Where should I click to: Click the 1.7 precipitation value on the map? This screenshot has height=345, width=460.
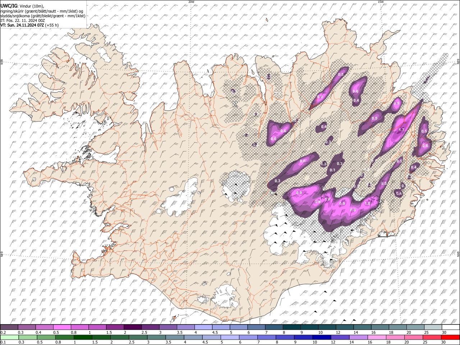[x=402, y=130]
